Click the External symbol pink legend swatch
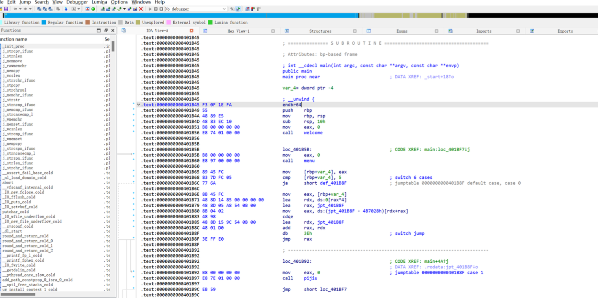This screenshot has height=298, width=598. [169, 22]
